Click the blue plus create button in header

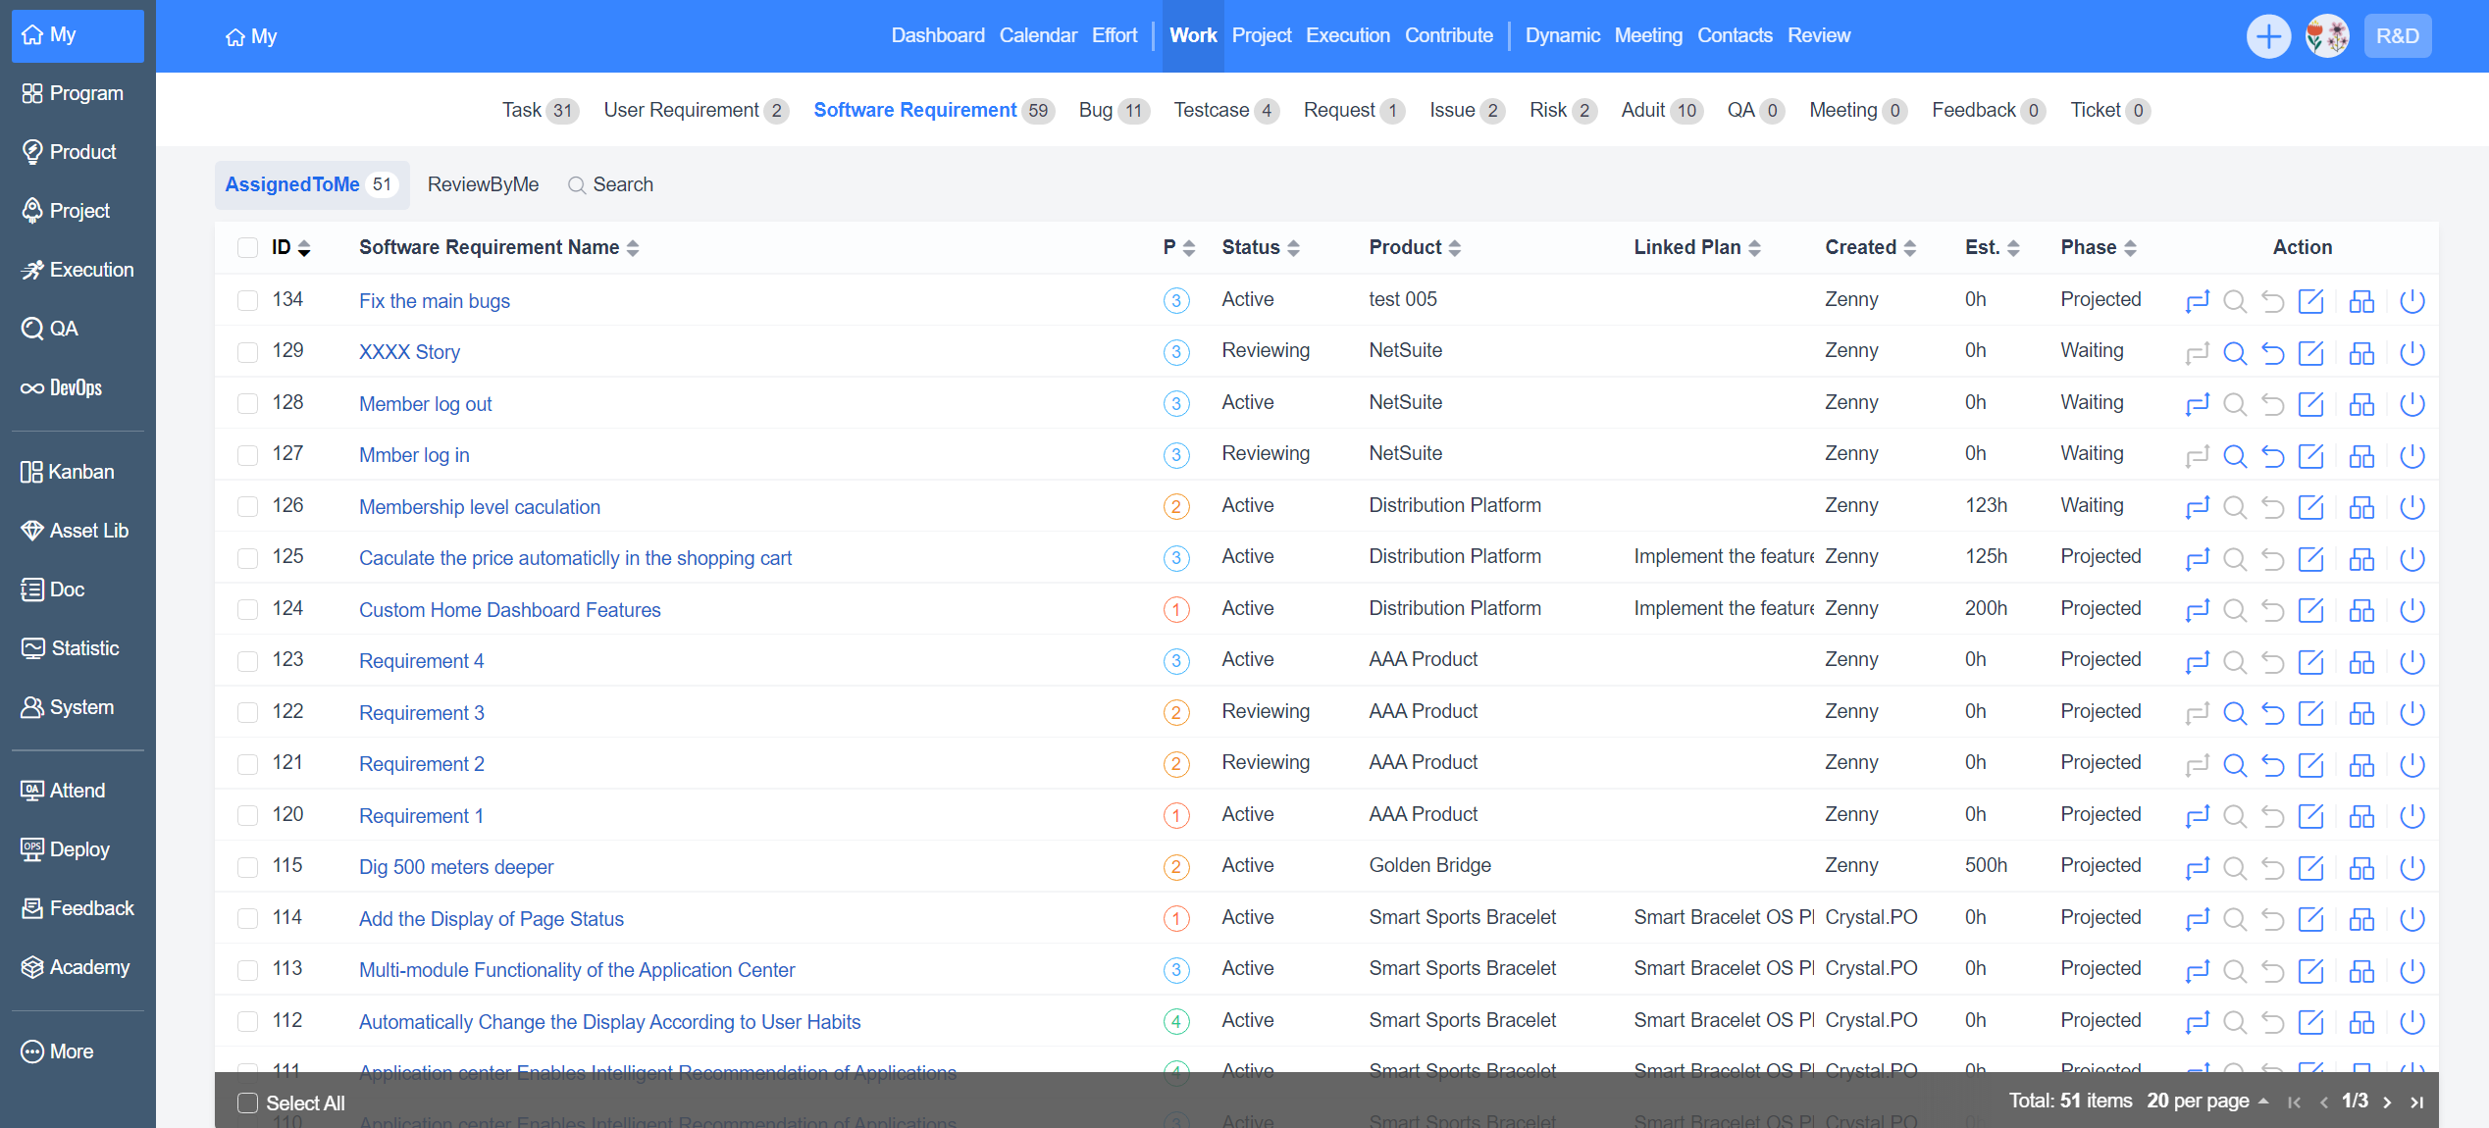pyautogui.click(x=2267, y=36)
